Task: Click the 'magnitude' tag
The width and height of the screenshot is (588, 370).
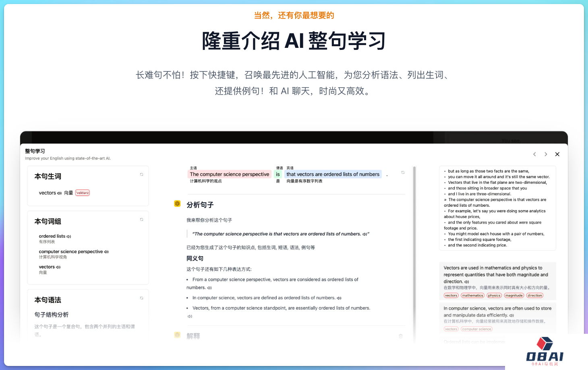Action: 514,296
